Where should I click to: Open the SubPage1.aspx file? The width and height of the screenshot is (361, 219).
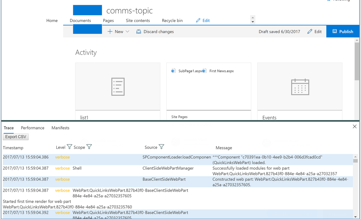(190, 71)
